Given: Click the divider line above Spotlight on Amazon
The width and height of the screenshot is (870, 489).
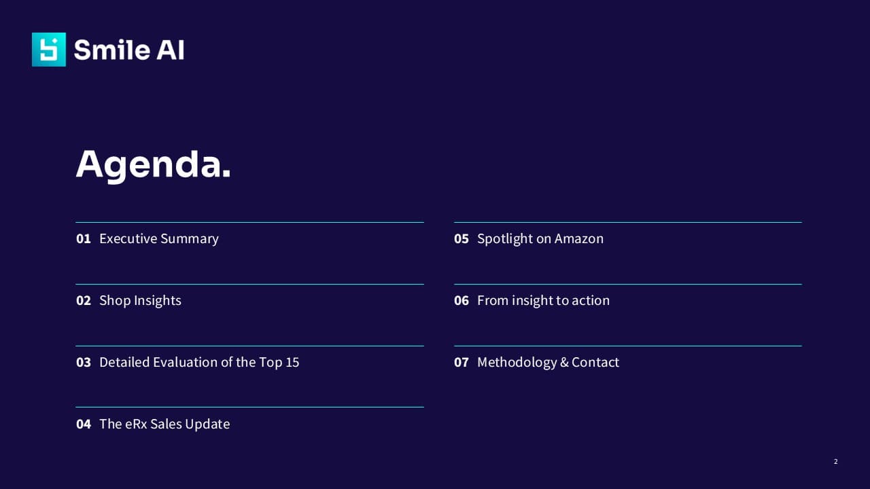Looking at the screenshot, I should (628, 222).
